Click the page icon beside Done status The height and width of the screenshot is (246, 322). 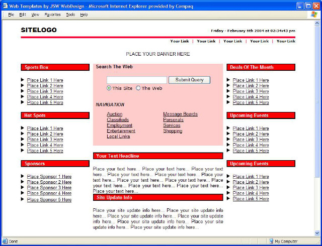[5, 241]
